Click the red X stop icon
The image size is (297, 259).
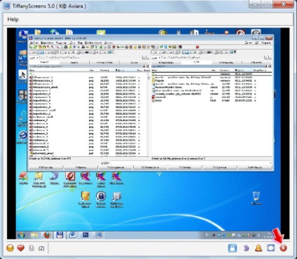(283, 248)
